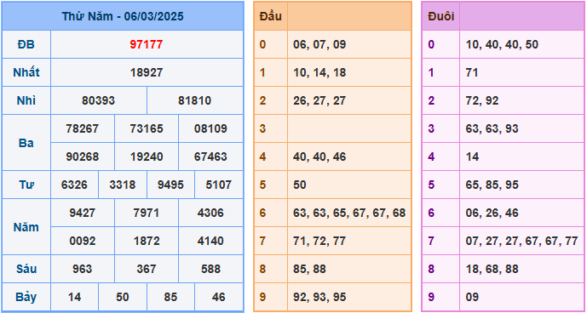Select number 50 in the Bảy row
Screen dimensions: 587x313
coord(123,297)
